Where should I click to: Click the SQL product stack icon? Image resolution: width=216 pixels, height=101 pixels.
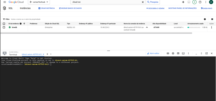tap(4, 8)
